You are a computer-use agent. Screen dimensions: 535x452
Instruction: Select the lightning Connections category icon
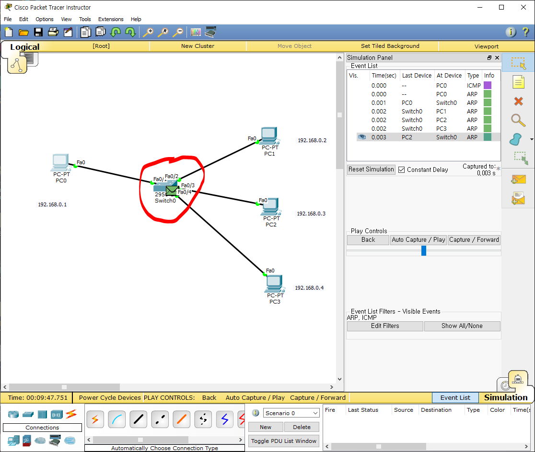(71, 414)
